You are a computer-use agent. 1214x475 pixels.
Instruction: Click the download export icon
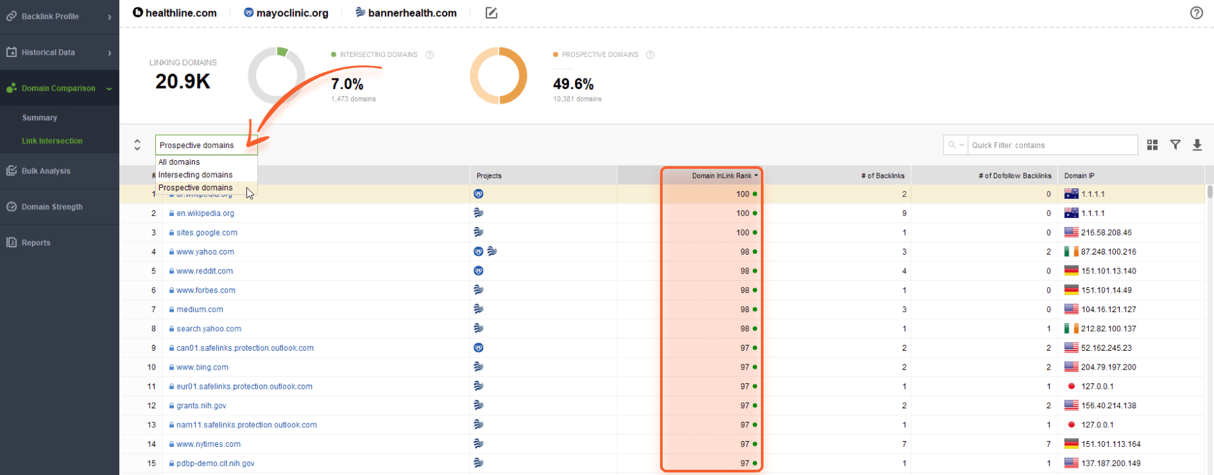pyautogui.click(x=1197, y=145)
